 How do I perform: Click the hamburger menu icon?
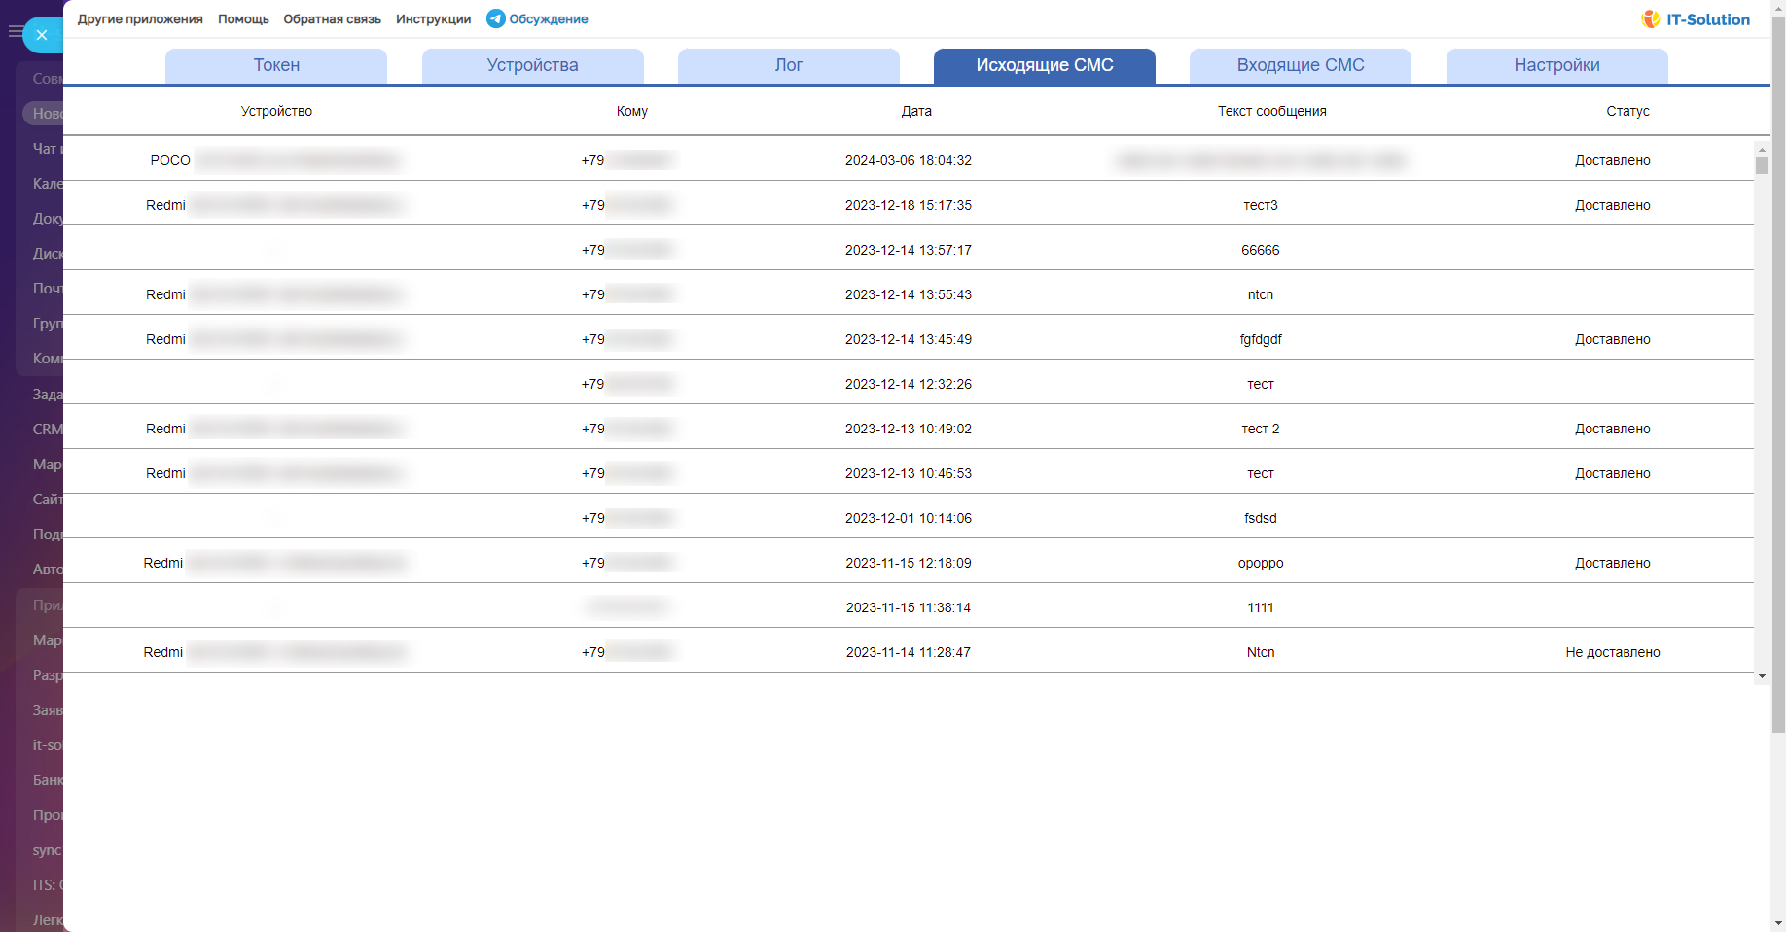coord(15,32)
